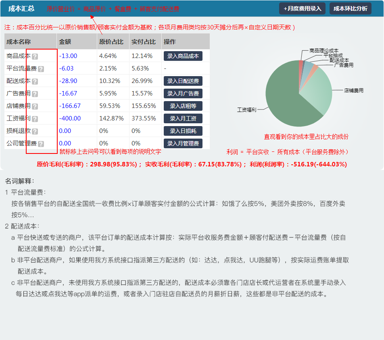Click the help icon beside 商品成本
Viewport: 384px width, 340px height.
pyautogui.click(x=35, y=56)
